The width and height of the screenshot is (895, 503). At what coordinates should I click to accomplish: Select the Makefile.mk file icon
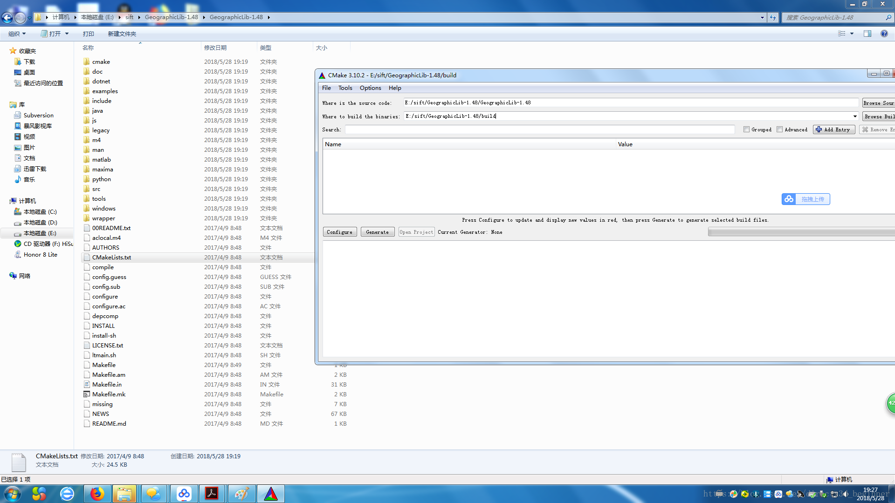[87, 394]
